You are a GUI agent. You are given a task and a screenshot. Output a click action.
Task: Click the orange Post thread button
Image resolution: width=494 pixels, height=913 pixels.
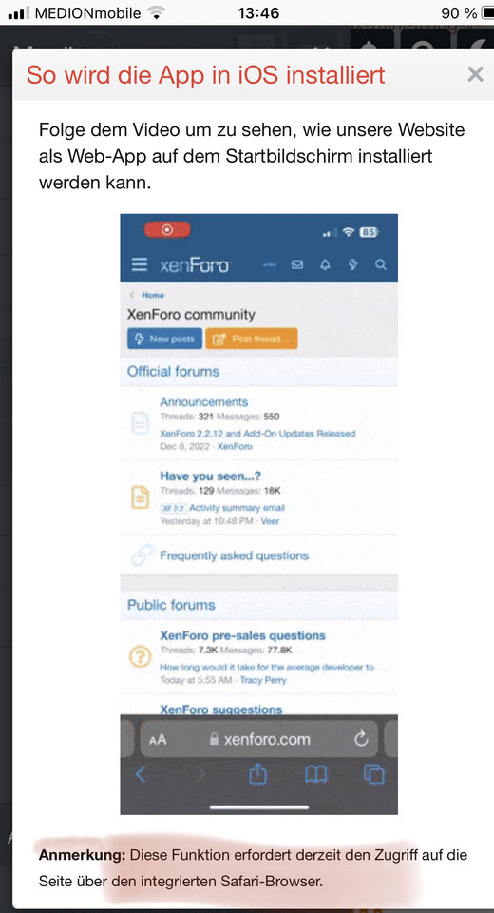click(x=252, y=339)
